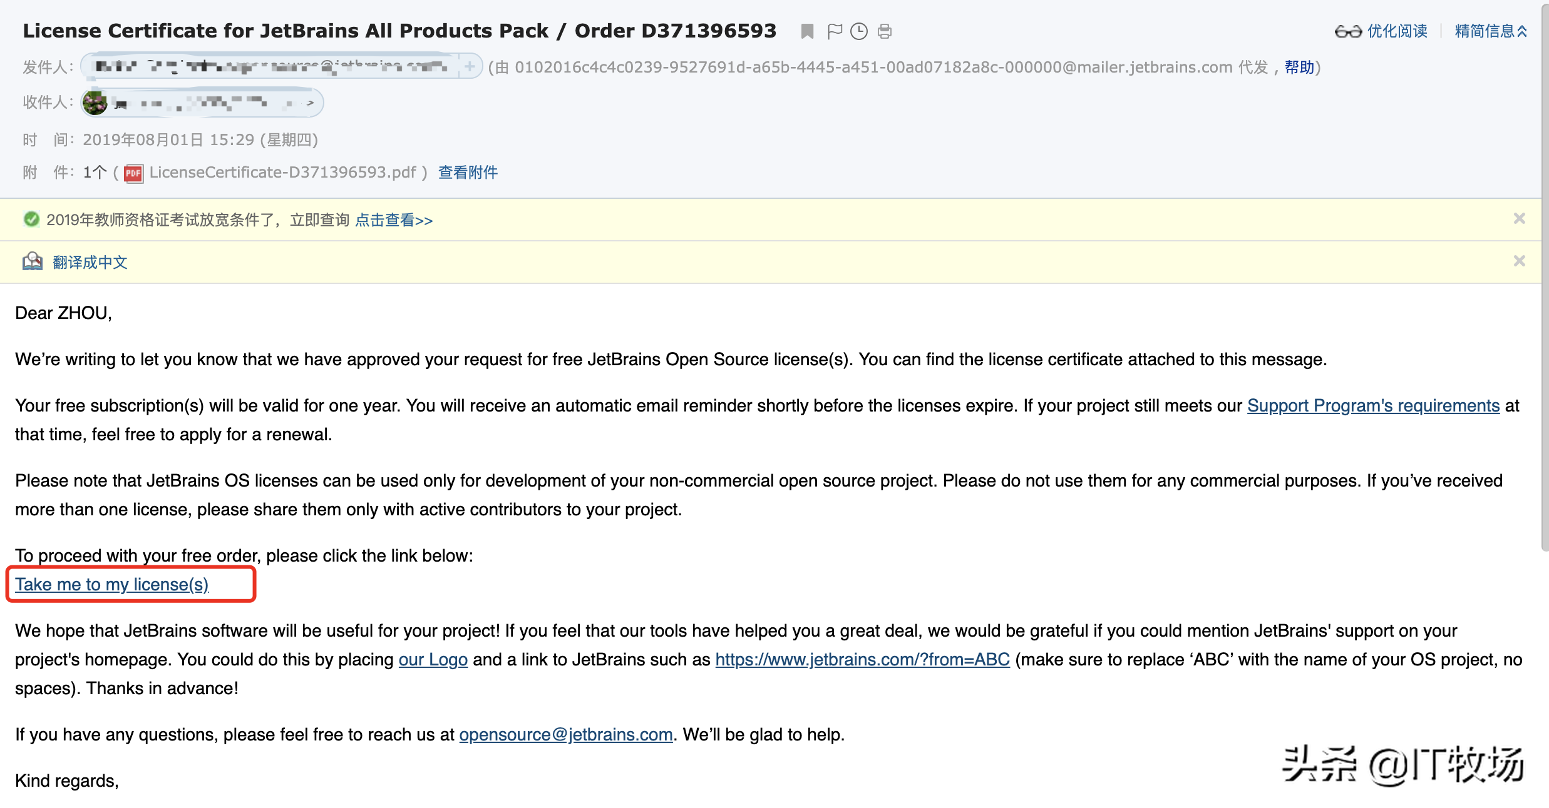Collapse header details via 精简信息
This screenshot has height=808, width=1549.
(1491, 31)
